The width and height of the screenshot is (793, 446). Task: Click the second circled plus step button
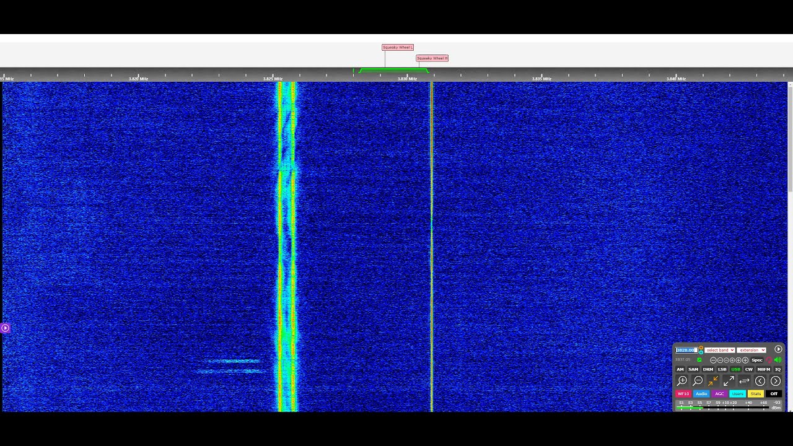(738, 360)
